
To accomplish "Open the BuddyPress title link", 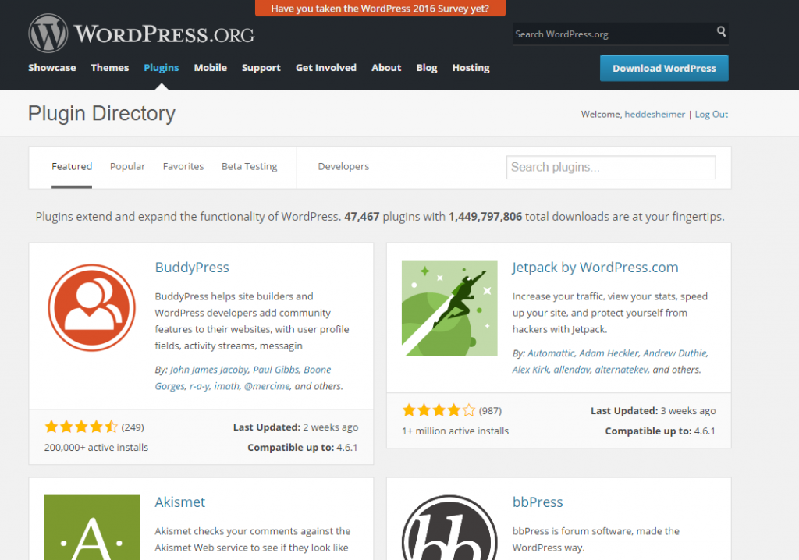I will [192, 268].
